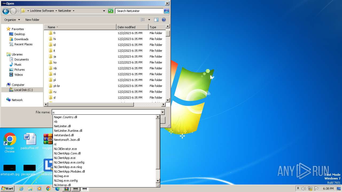Click the volume speaker tray icon
The width and height of the screenshot is (342, 192).
(304, 189)
